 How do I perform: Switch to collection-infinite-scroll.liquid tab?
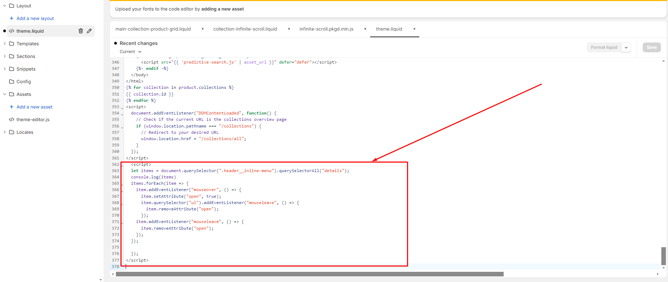tap(245, 29)
